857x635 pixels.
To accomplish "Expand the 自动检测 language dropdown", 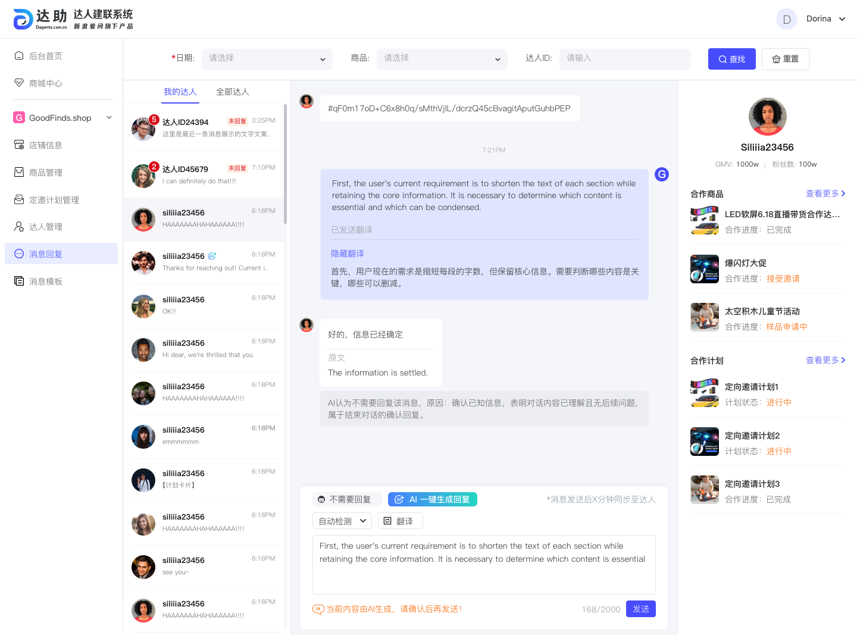I will coord(342,521).
